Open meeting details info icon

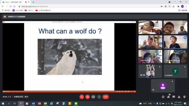tap(163, 97)
